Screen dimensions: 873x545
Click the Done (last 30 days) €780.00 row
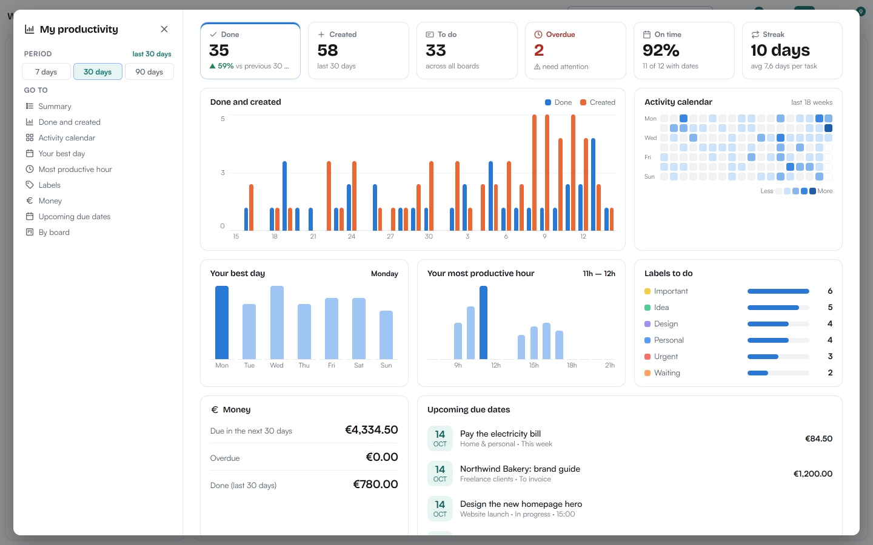click(304, 484)
